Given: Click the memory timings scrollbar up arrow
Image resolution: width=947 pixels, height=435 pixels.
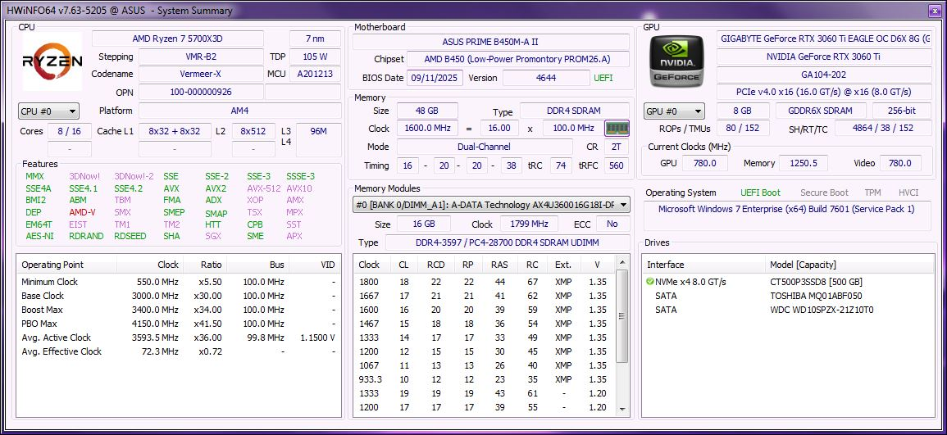Looking at the screenshot, I should [622, 263].
